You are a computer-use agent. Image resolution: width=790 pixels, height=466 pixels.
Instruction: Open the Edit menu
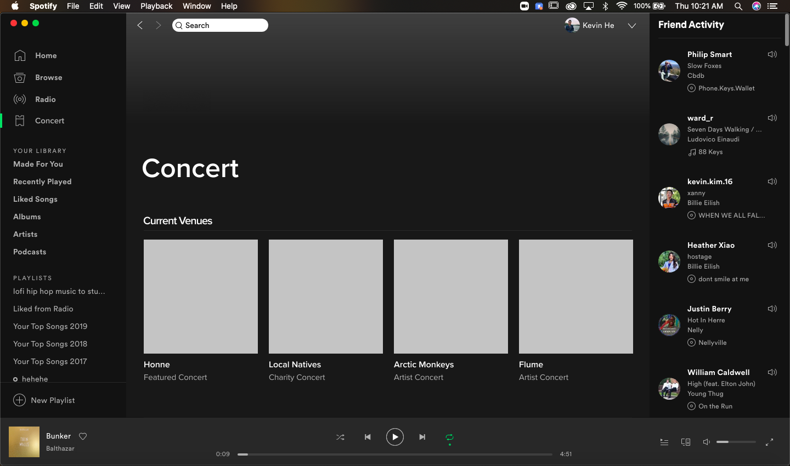tap(96, 6)
